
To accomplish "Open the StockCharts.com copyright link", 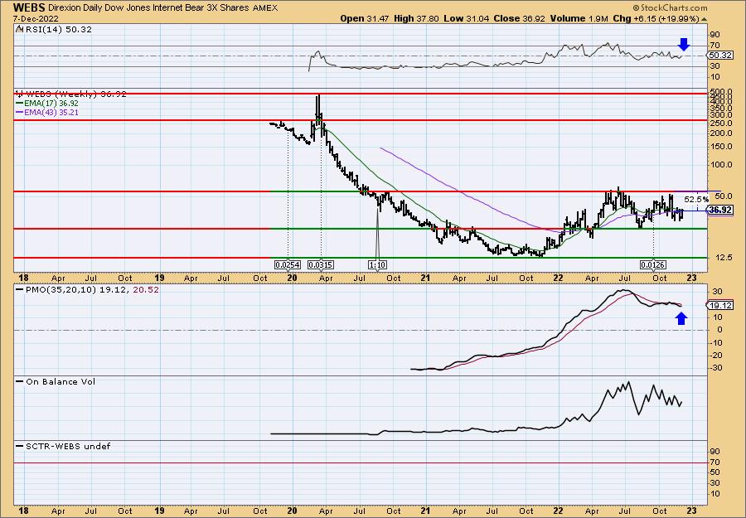I will pos(670,8).
